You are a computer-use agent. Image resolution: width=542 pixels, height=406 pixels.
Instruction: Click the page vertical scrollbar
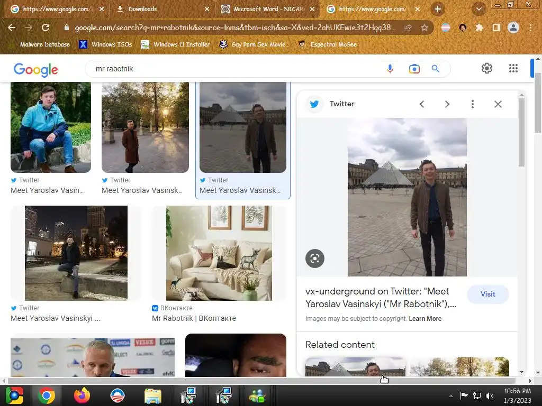click(x=538, y=103)
